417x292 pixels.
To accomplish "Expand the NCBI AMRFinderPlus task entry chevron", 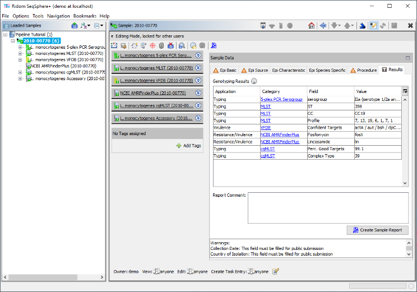I will click(x=198, y=93).
